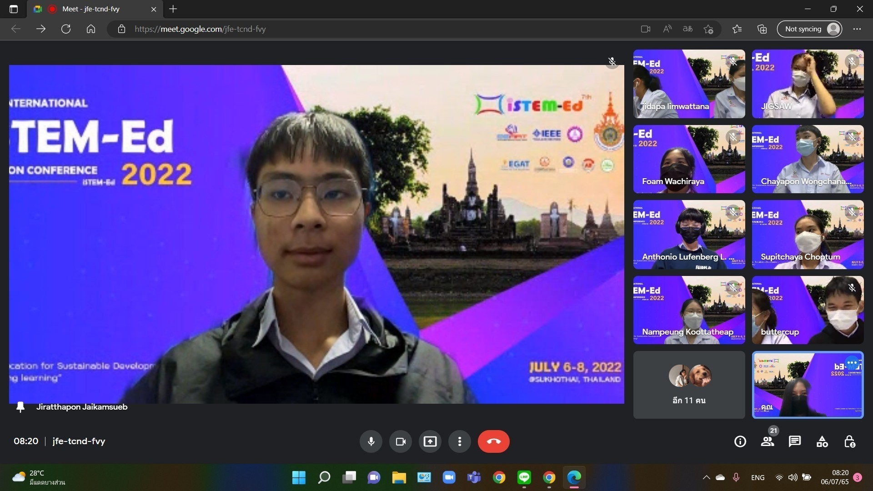
Task: Reload the Meet page
Action: click(x=66, y=29)
